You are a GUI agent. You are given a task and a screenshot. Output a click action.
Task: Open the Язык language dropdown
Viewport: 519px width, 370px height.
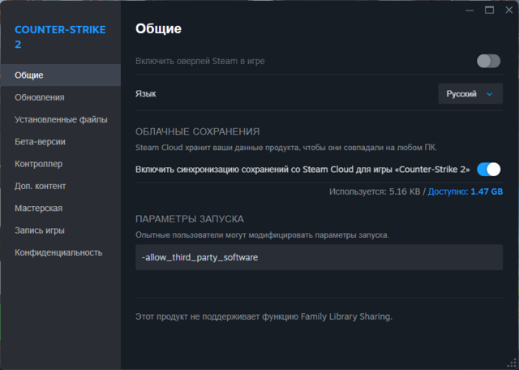click(470, 94)
